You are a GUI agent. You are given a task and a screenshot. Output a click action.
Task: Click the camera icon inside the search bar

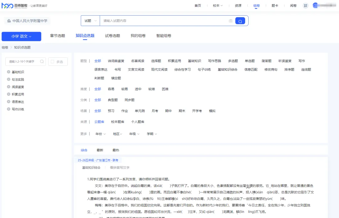(231, 21)
